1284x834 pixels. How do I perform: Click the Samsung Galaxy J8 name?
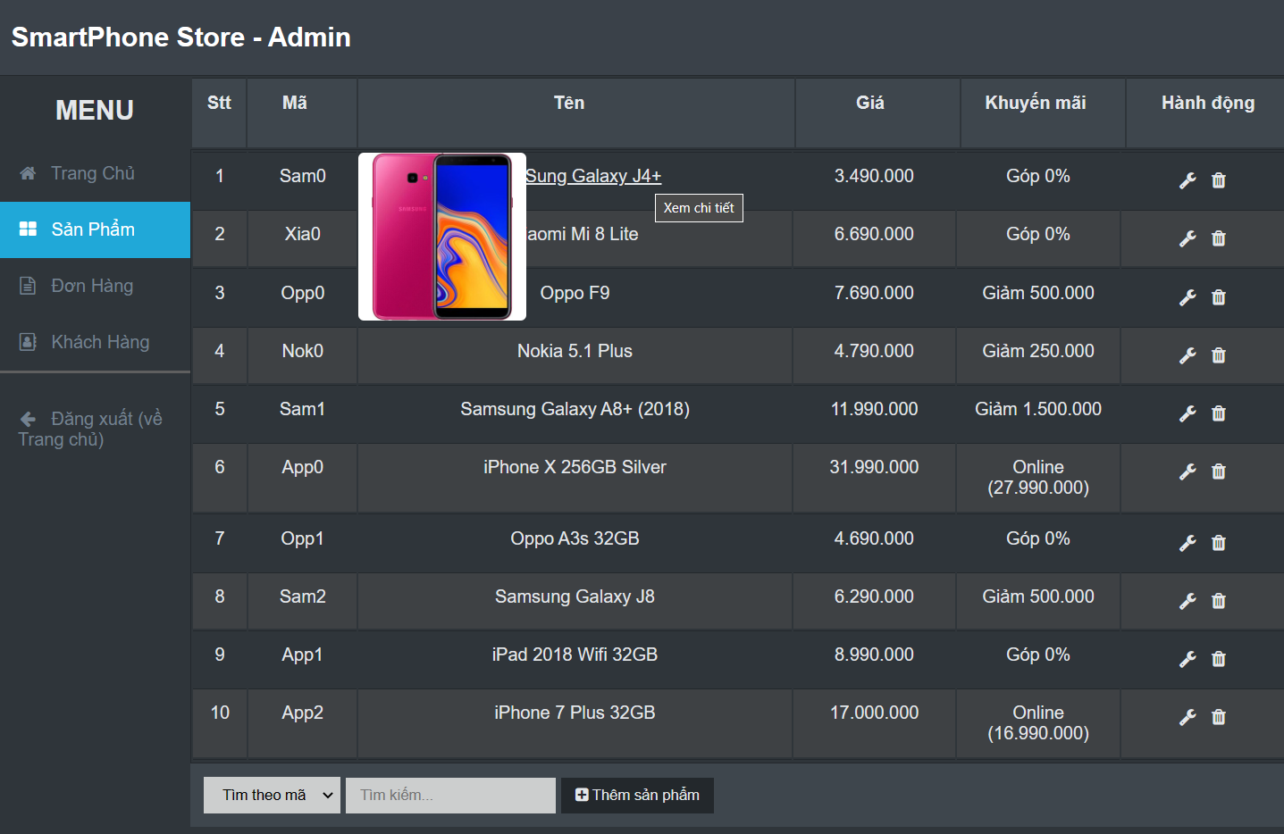tap(575, 596)
